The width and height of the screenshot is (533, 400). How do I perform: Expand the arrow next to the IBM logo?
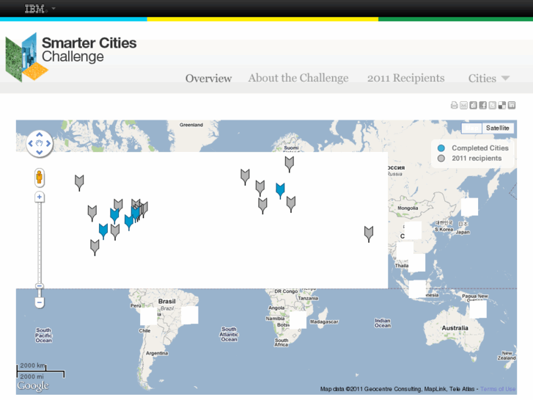pos(54,7)
